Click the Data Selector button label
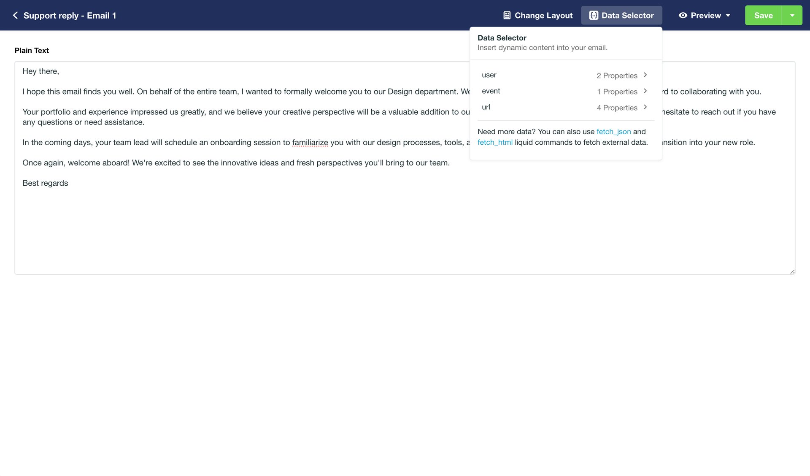The width and height of the screenshot is (810, 476). click(x=627, y=16)
